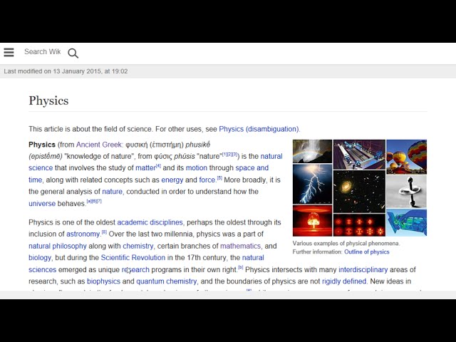Open the biology link
This screenshot has height=342, width=456.
coord(40,258)
